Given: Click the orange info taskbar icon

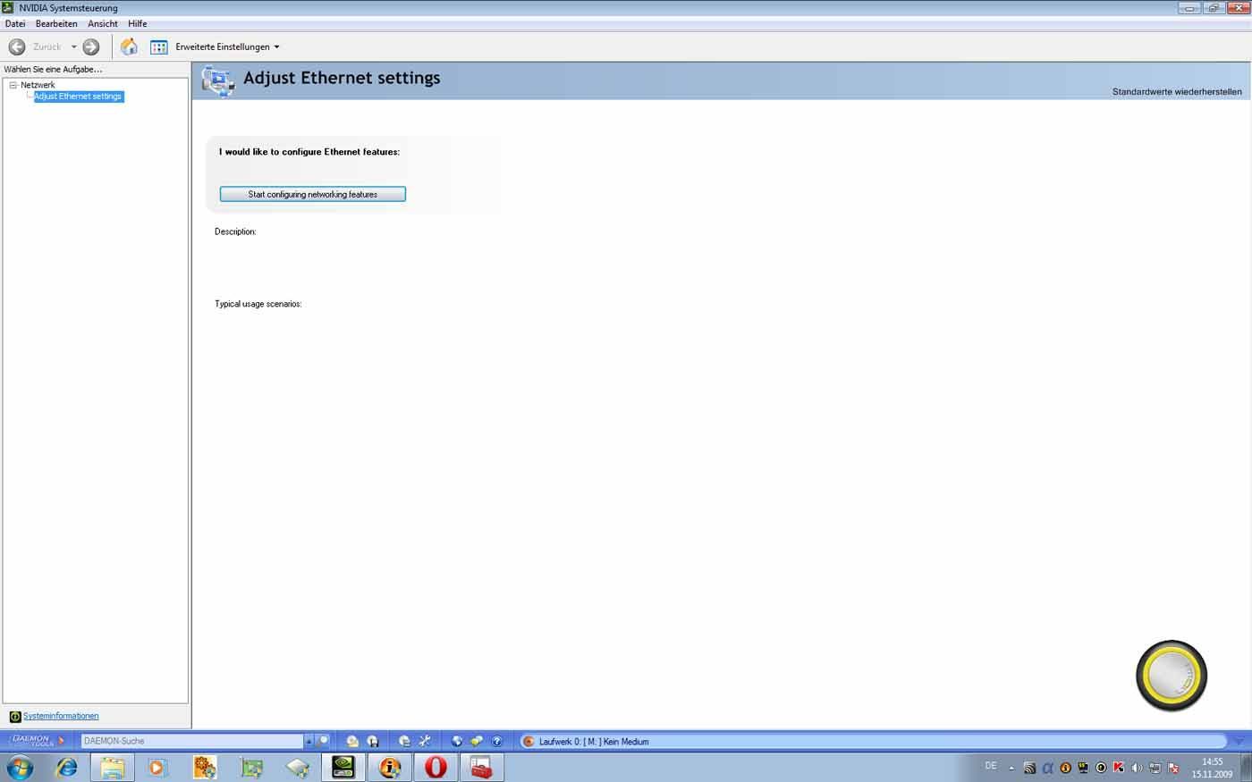Looking at the screenshot, I should [x=390, y=767].
